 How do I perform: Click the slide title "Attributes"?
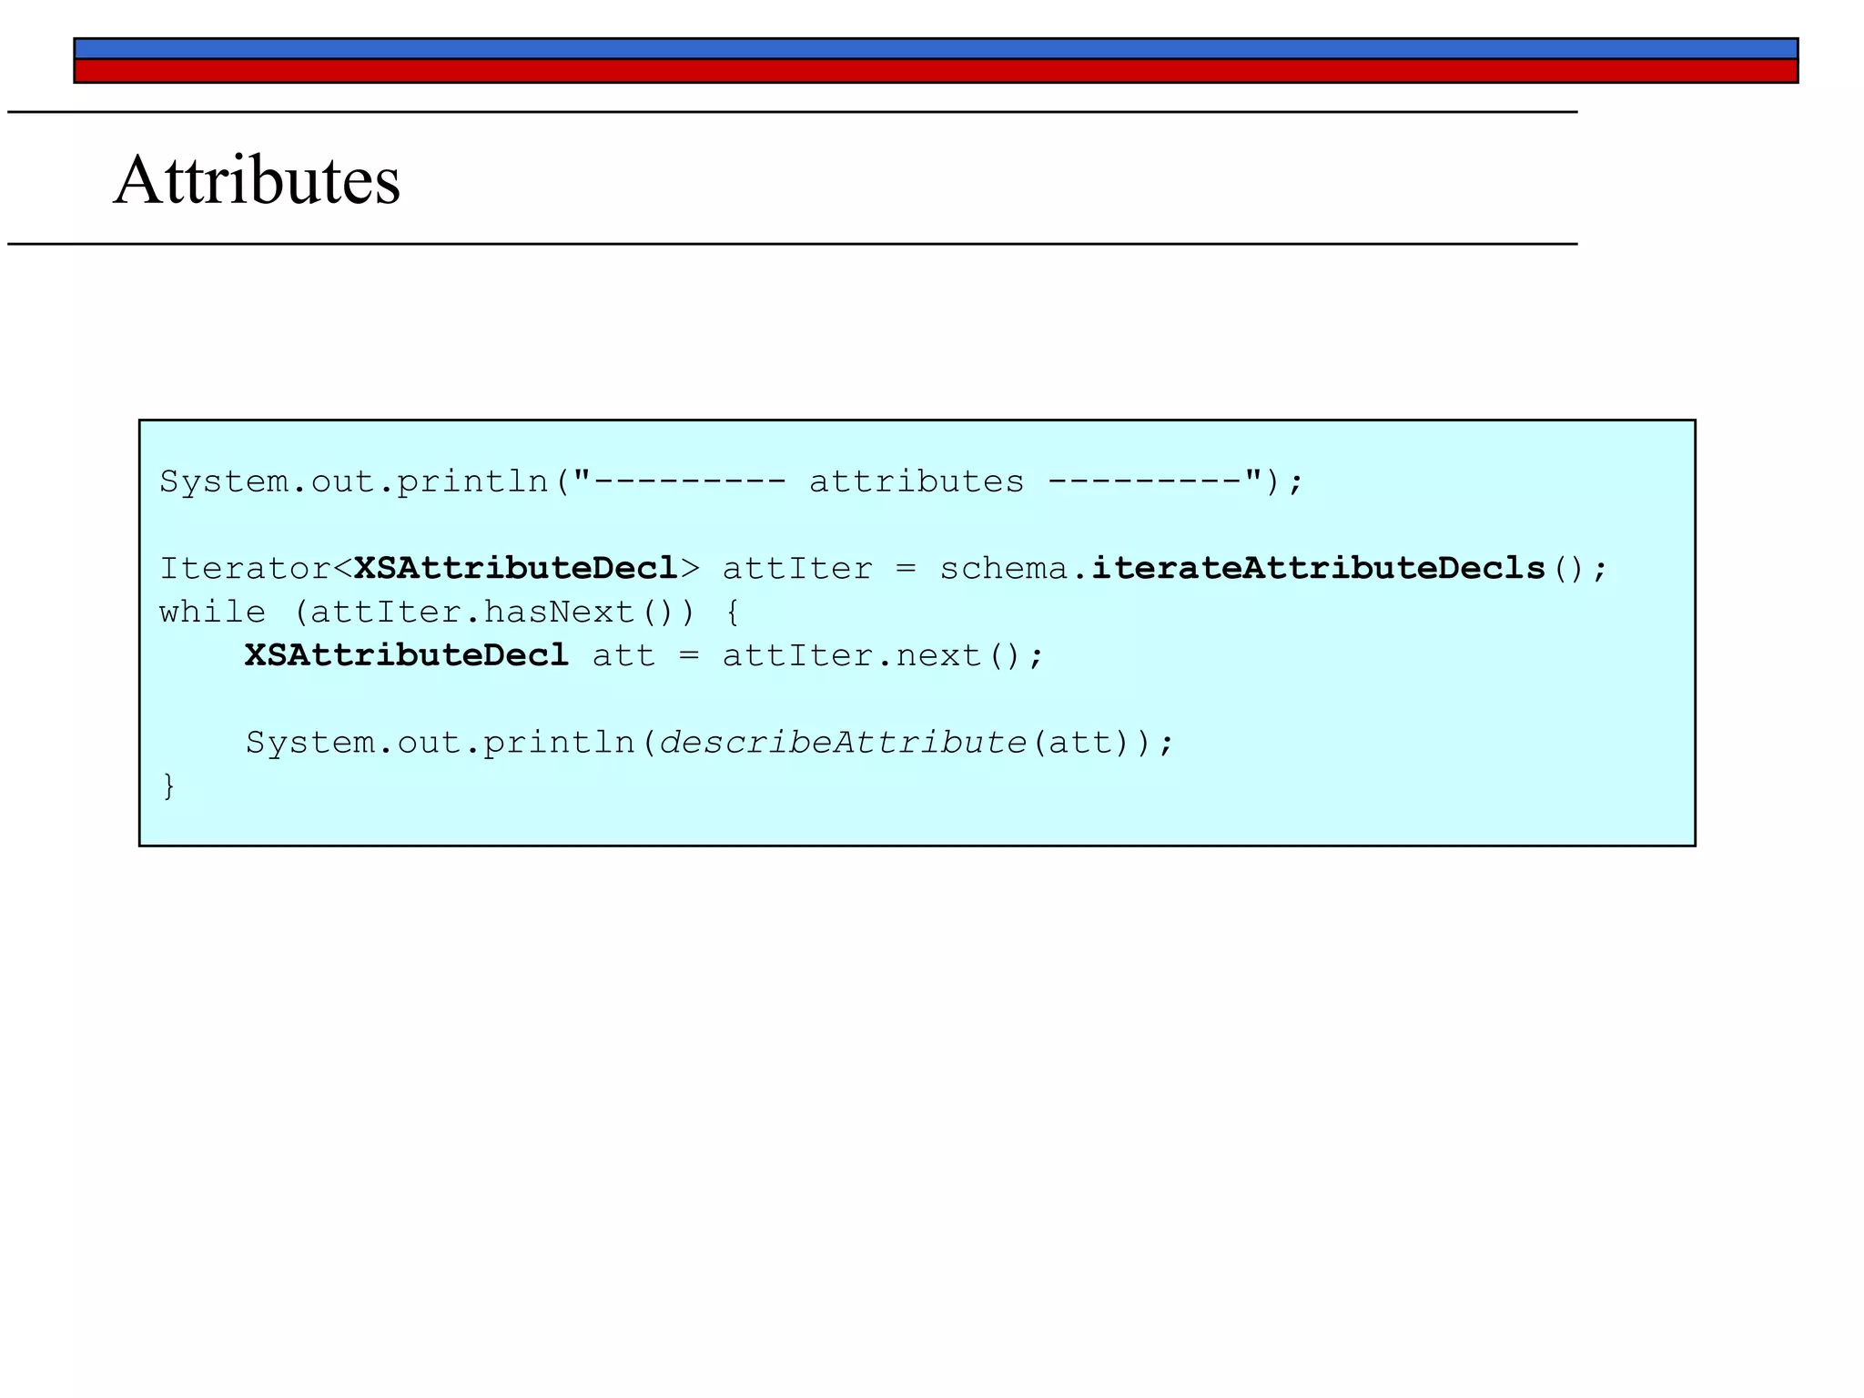[257, 179]
